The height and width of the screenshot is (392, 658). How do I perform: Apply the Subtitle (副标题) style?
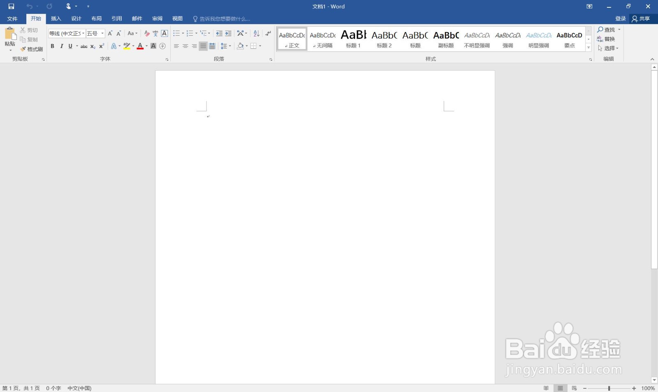tap(446, 39)
